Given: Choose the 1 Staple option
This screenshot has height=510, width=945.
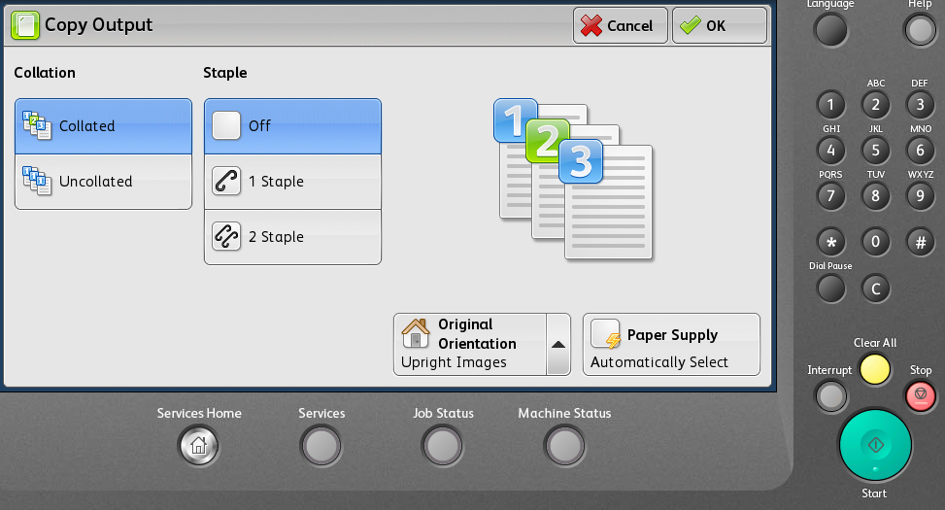Looking at the screenshot, I should [x=293, y=182].
